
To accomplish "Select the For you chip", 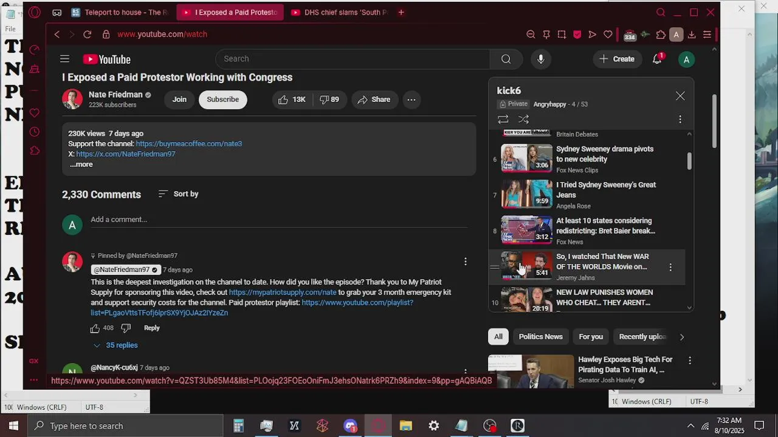I will 591,337.
